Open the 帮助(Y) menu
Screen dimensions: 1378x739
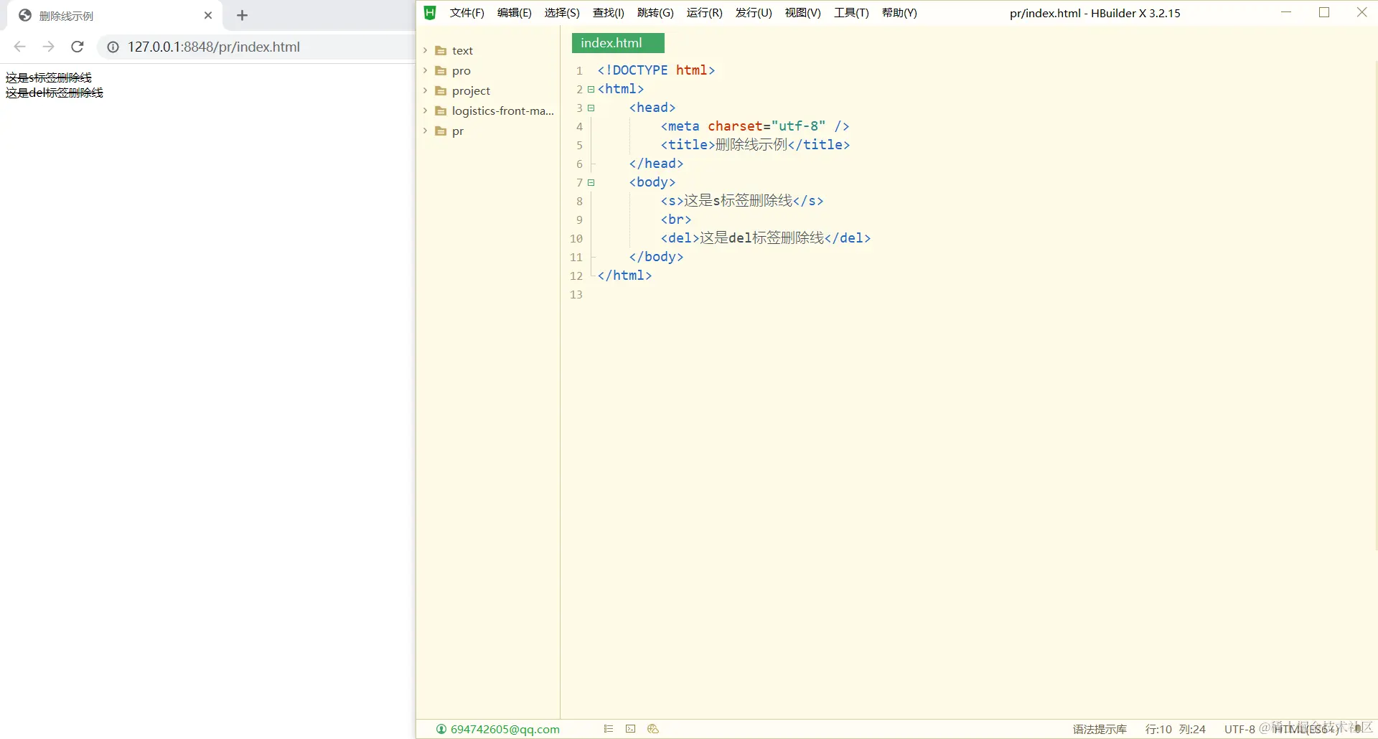(899, 13)
